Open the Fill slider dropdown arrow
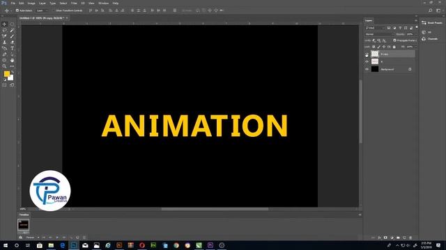The height and width of the screenshot is (250, 446). (416, 47)
